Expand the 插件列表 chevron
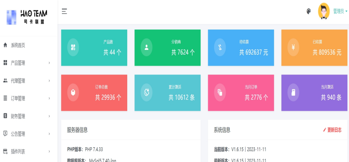 [x=49, y=151]
